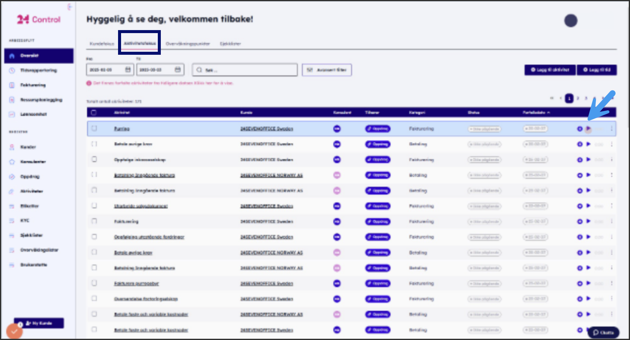Screen dimensions: 630x340
Task: Open the Tidsrapportering sidebar item
Action: pos(38,70)
